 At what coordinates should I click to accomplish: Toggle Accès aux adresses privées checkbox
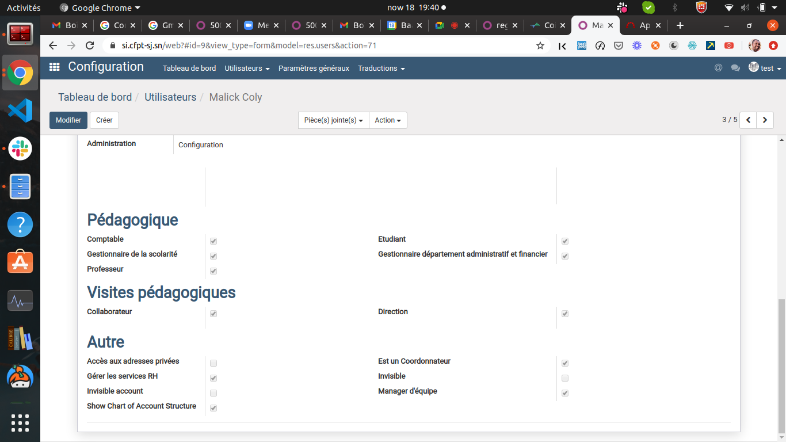pos(213,363)
